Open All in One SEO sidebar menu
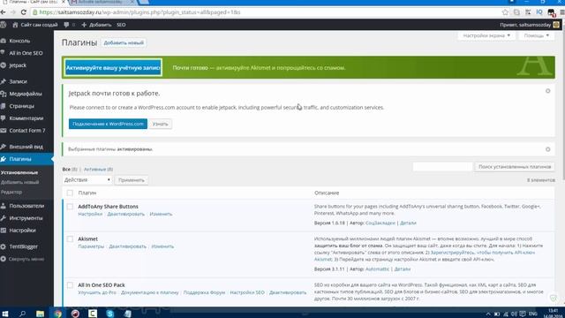Screen dimensions: 565x318 (x=26, y=53)
